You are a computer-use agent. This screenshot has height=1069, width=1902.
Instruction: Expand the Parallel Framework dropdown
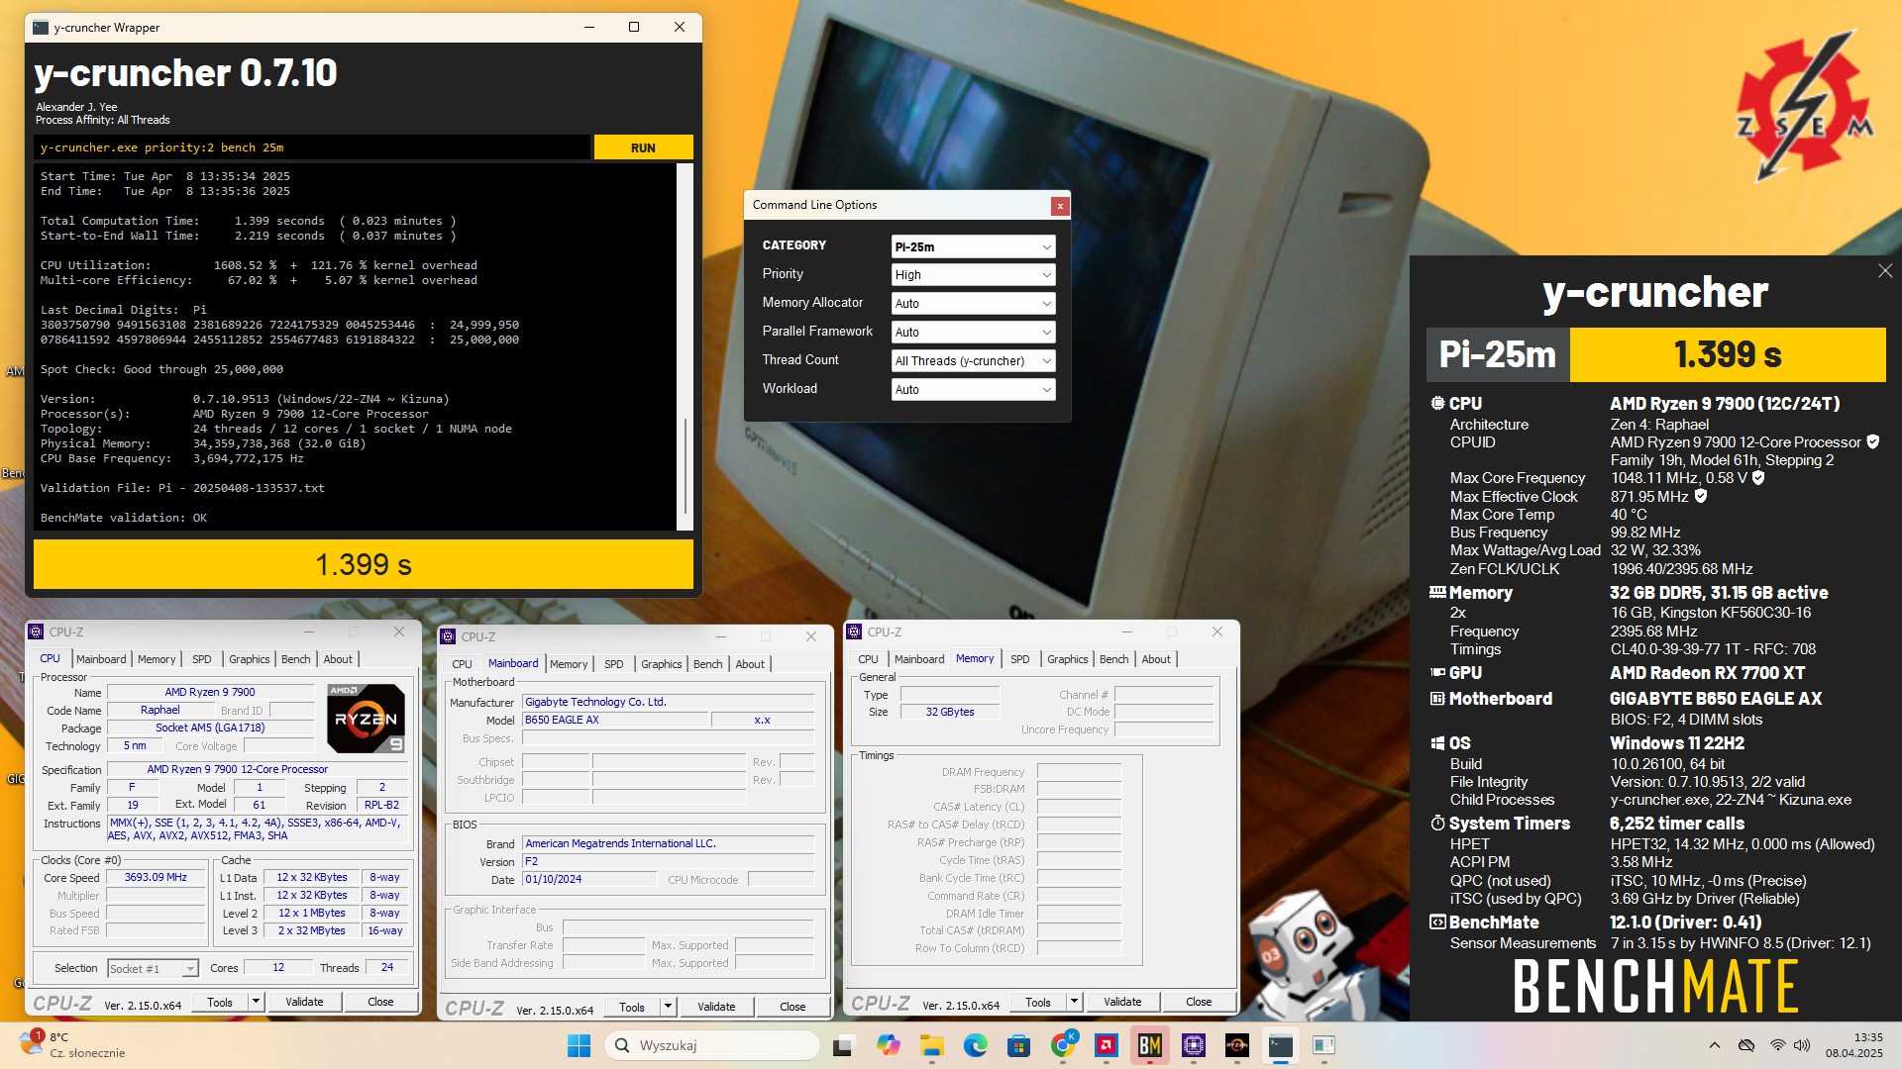click(973, 333)
